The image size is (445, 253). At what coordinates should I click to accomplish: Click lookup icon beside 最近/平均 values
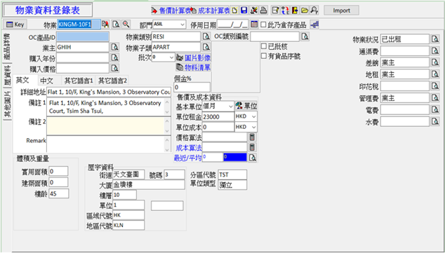coord(253,158)
